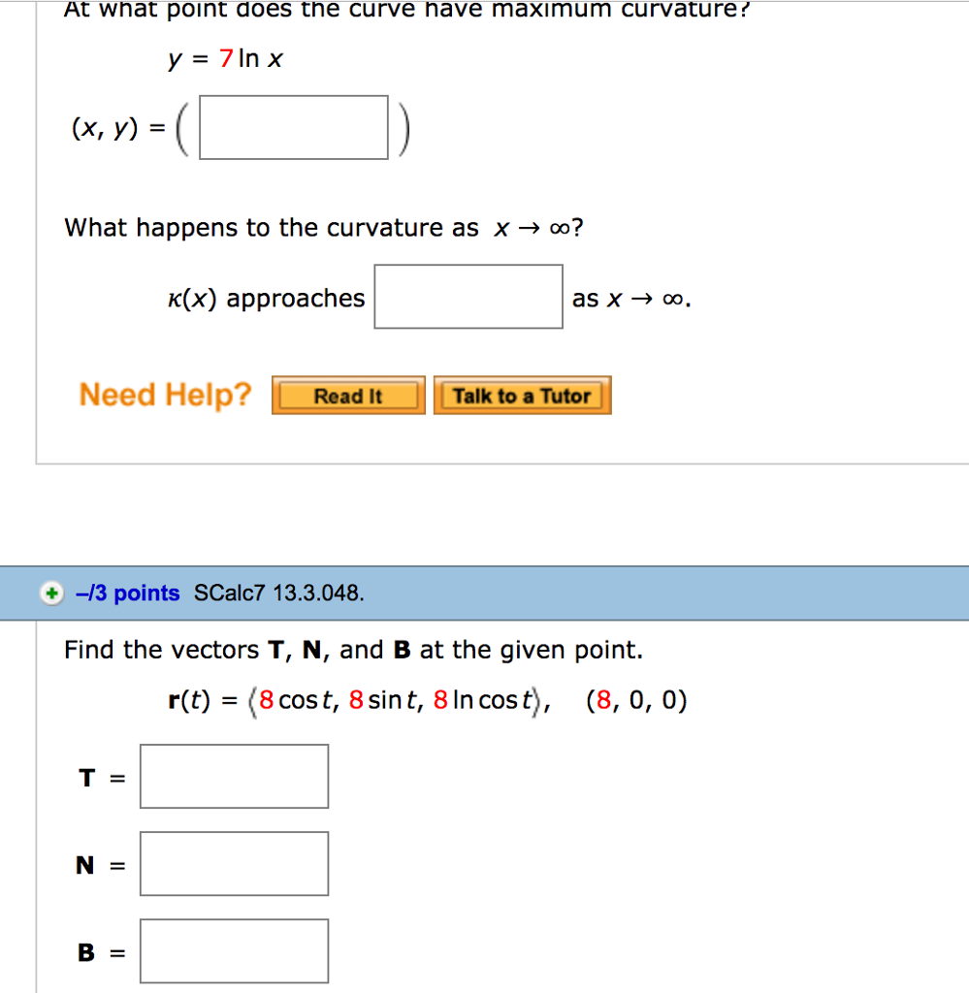Click the green plus icon on the problem header
This screenshot has width=969, height=993.
click(51, 593)
